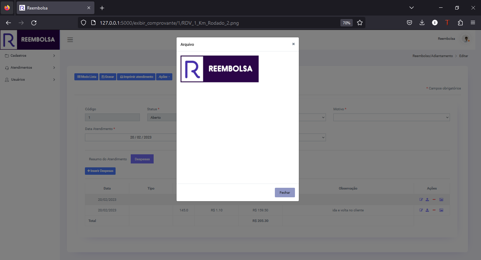Click the Fechar button in the Arquivo dialog
Viewport: 481px width, 260px height.
285,192
